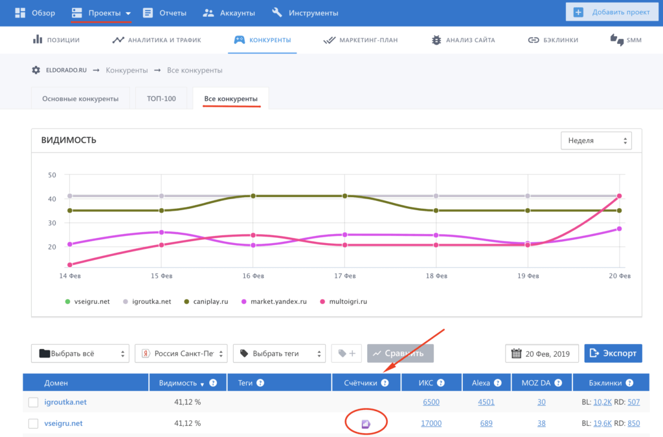Image resolution: width=663 pixels, height=437 pixels.
Task: Tick the igroutka.net row checkbox
Action: [34, 403]
